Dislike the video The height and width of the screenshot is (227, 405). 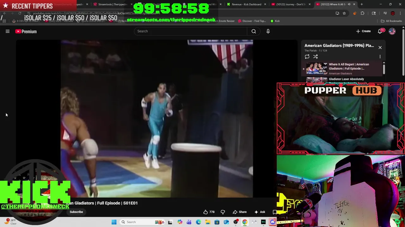[x=223, y=212]
